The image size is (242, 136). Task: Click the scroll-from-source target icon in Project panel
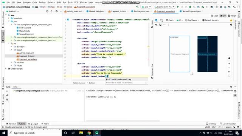point(47,11)
